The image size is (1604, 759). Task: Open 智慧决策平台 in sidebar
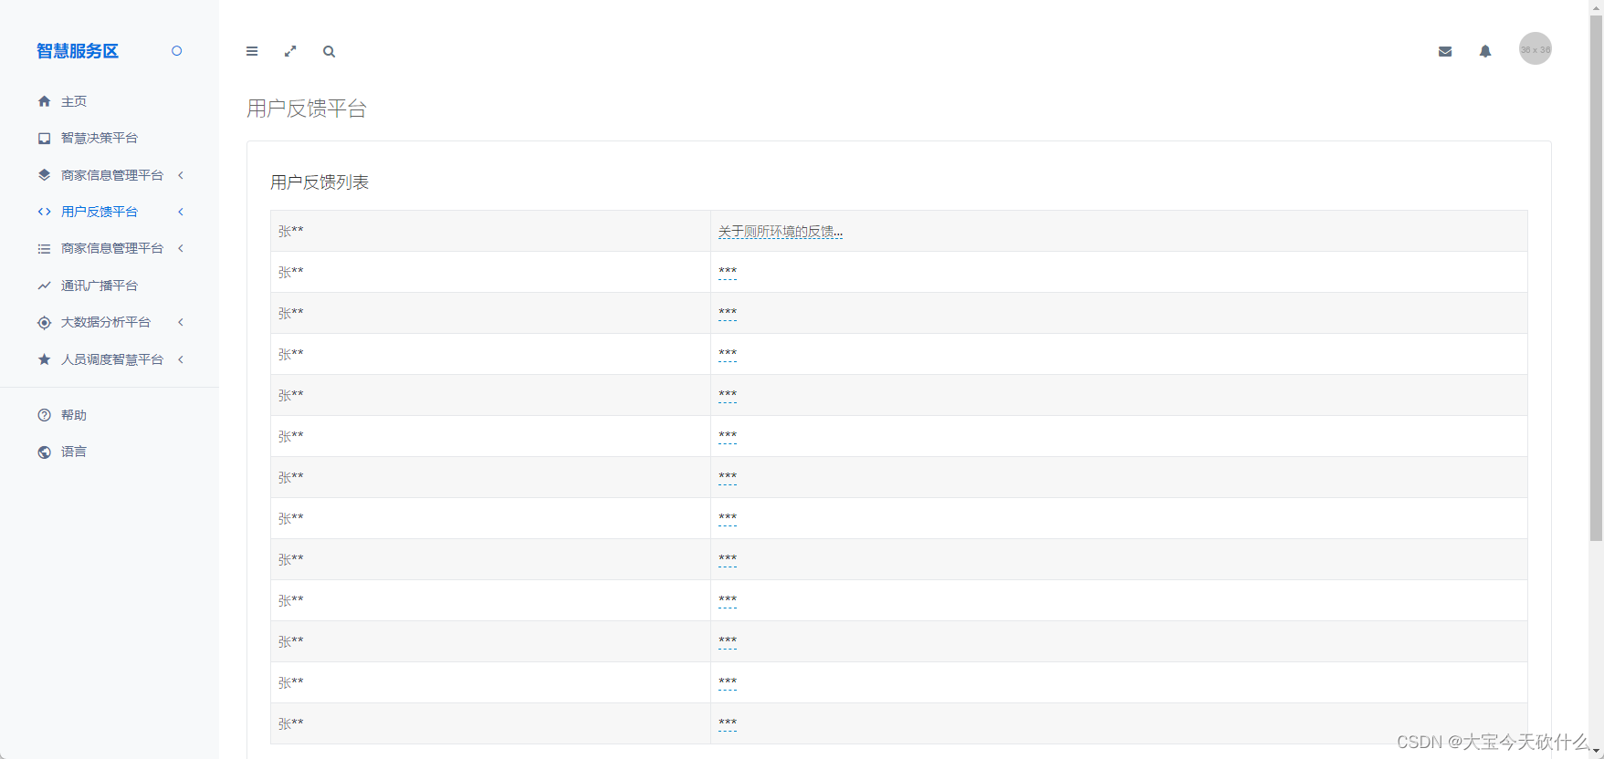(x=100, y=138)
